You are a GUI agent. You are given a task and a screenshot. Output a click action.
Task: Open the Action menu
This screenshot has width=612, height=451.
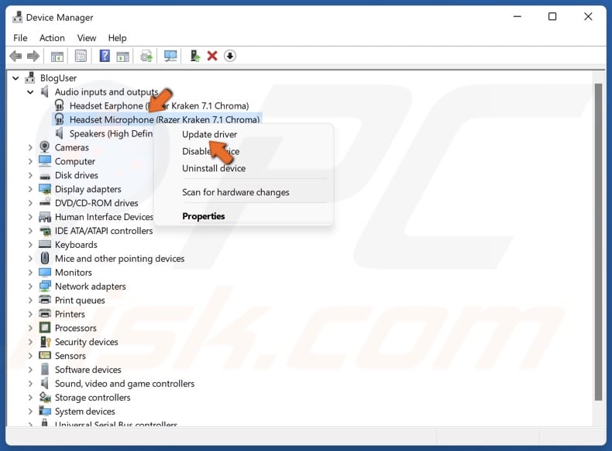click(52, 38)
